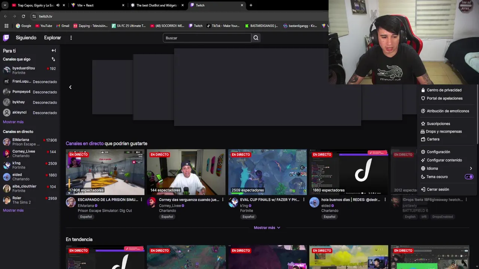
Task: Reload the page in browser toolbar
Action: coord(23,16)
